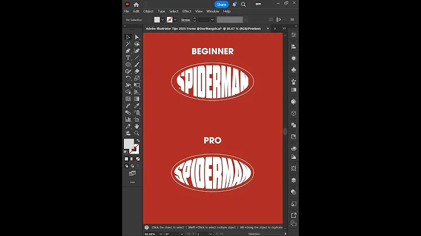Open the notifications bell
Image resolution: width=421 pixels, height=236 pixels.
(234, 4)
